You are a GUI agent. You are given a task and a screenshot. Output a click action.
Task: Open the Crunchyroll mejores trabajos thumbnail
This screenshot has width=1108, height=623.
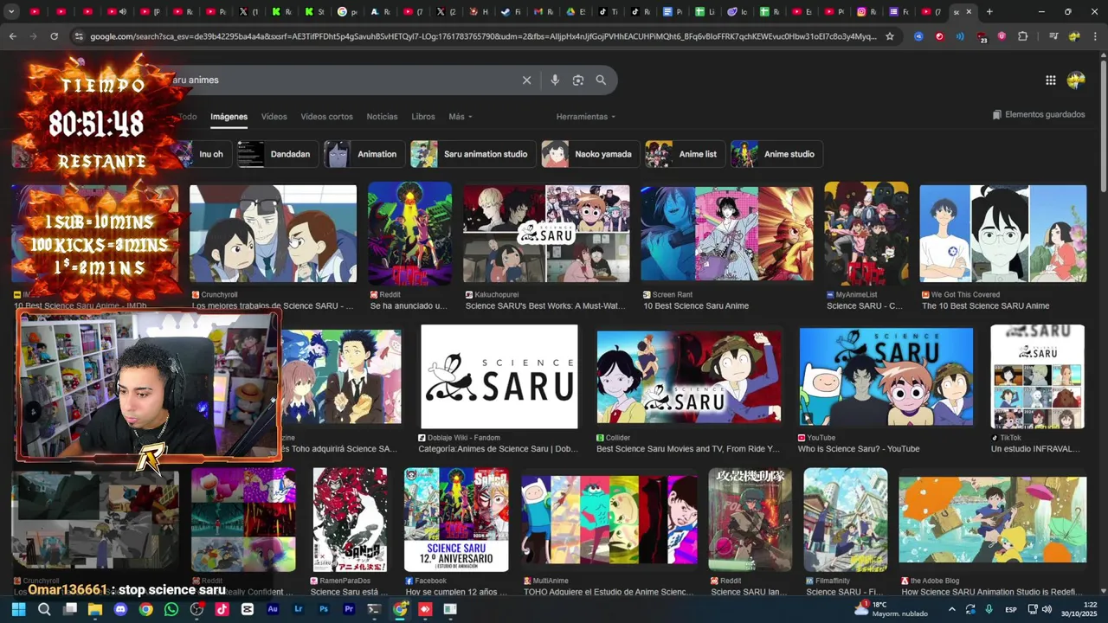[x=273, y=234]
